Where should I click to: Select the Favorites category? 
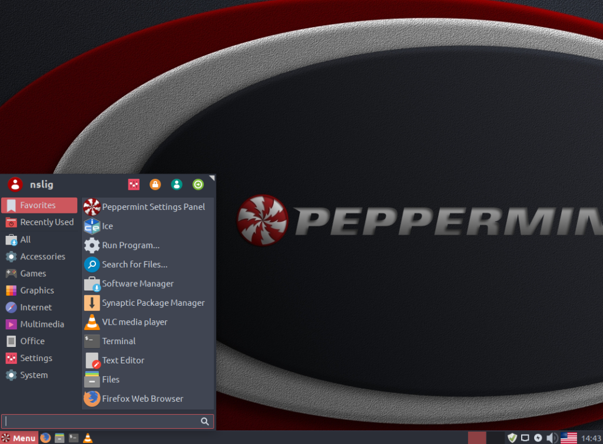click(39, 205)
